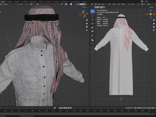The image size is (156, 117).
Task: Jump to timeline end frame
Action: [x=71, y=108]
